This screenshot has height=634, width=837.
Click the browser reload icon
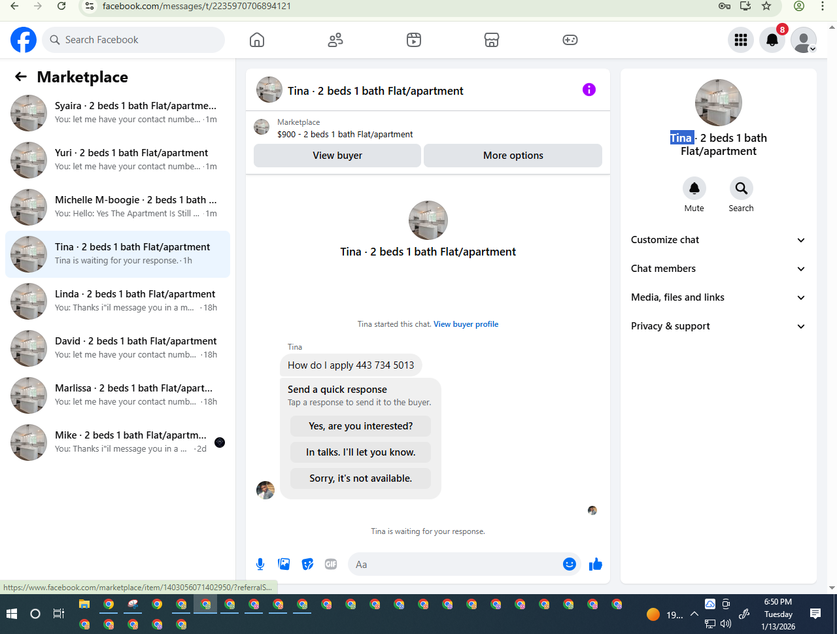point(61,6)
